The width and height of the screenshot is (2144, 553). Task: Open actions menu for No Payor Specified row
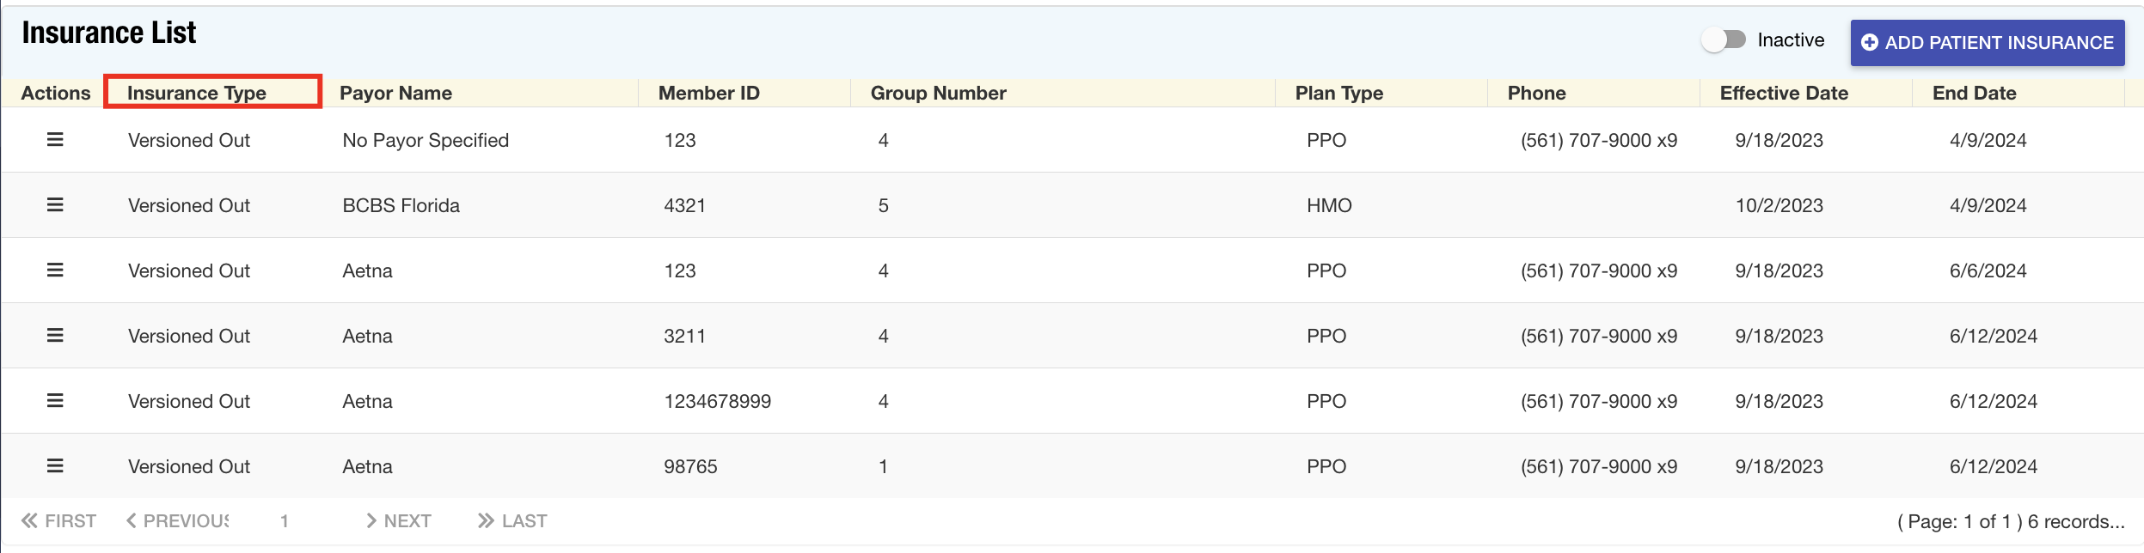click(55, 140)
